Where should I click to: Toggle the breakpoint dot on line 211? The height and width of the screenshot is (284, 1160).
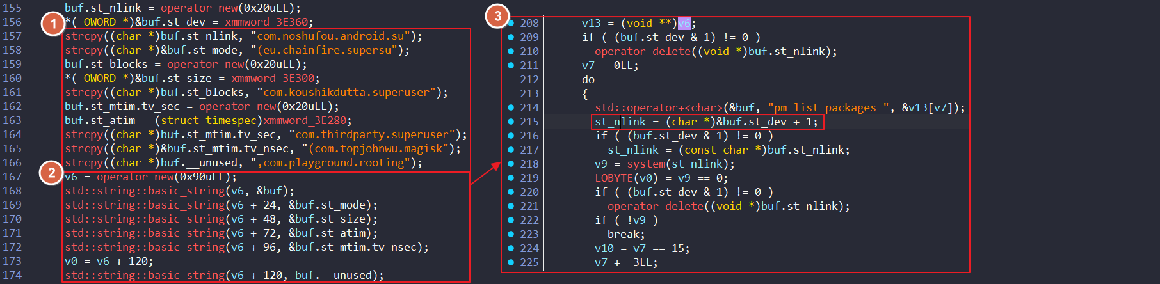tap(511, 65)
